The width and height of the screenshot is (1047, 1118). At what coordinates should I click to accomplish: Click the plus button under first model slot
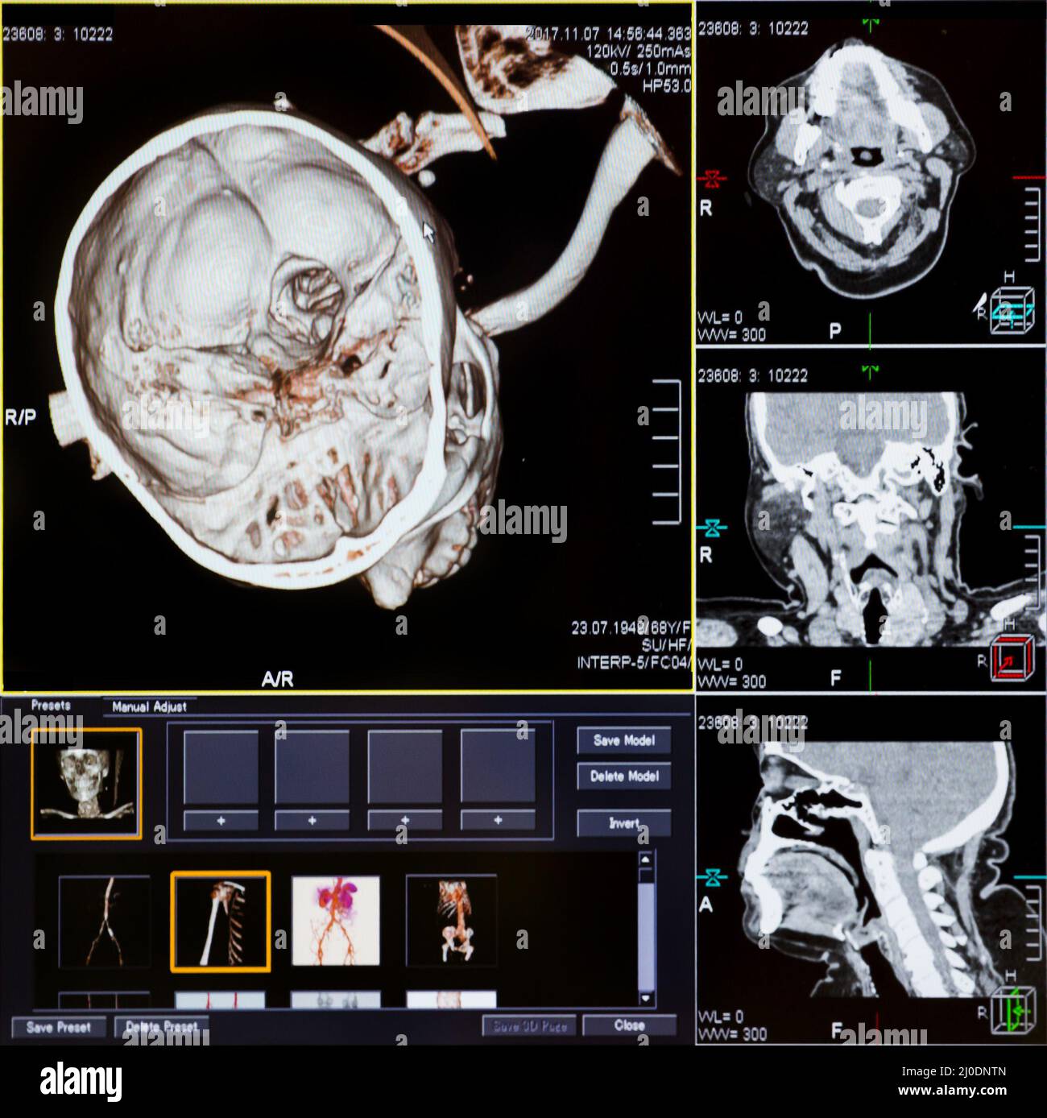point(221,820)
